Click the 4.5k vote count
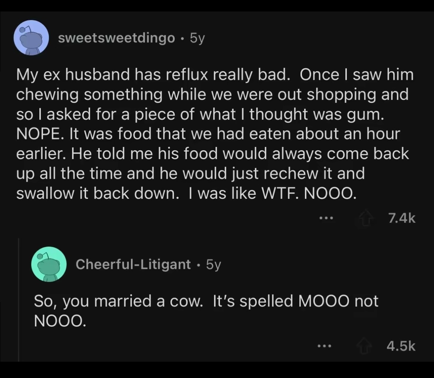Screen dimensions: 434x378 (401, 346)
